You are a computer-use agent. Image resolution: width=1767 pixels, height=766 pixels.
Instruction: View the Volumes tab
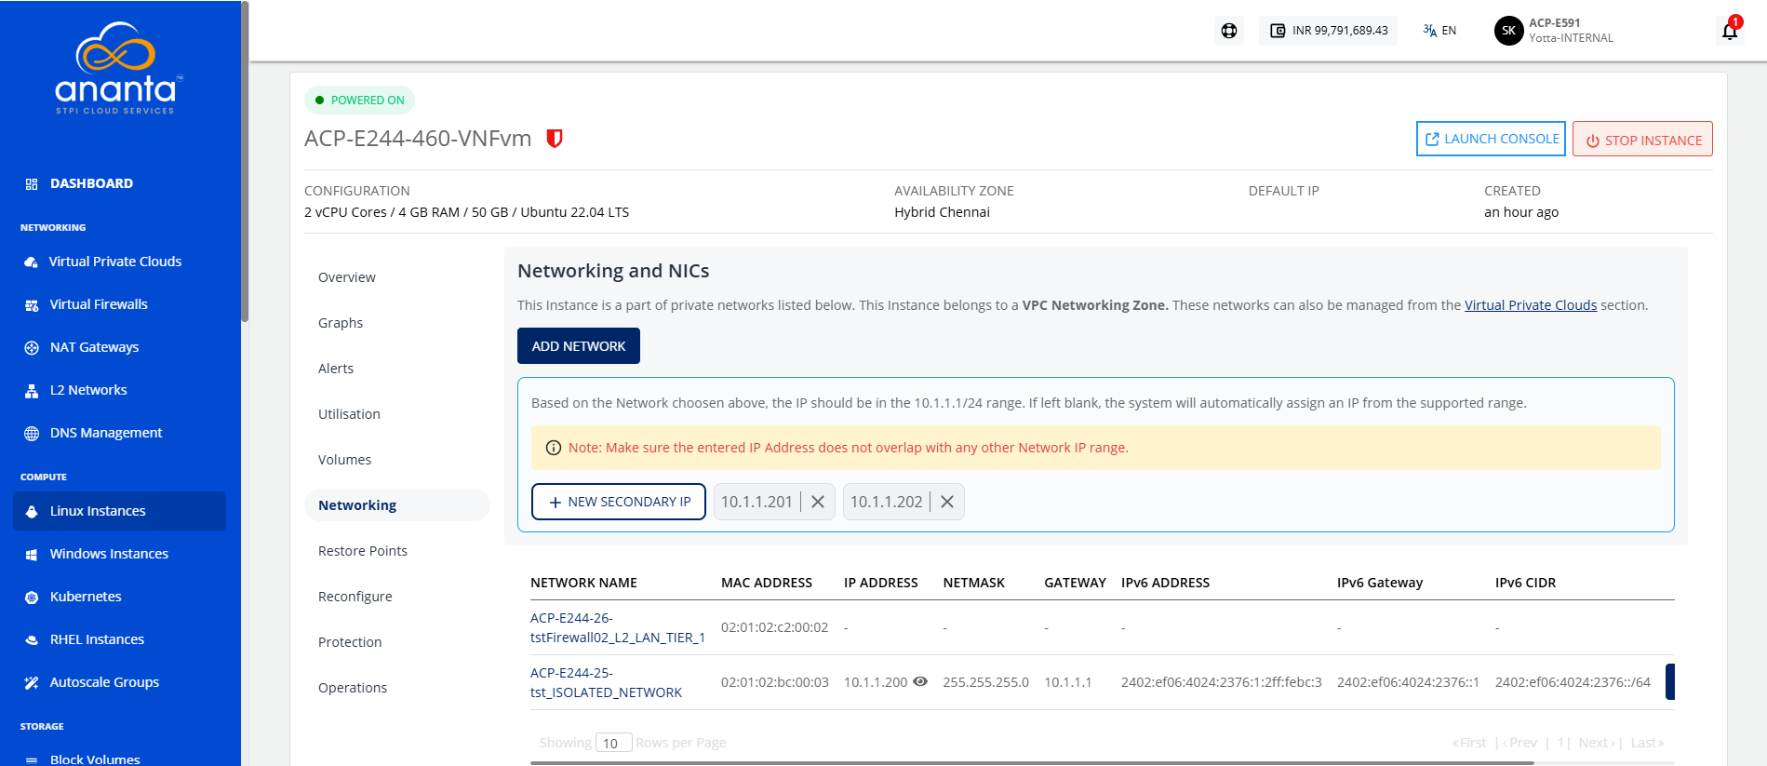click(344, 460)
